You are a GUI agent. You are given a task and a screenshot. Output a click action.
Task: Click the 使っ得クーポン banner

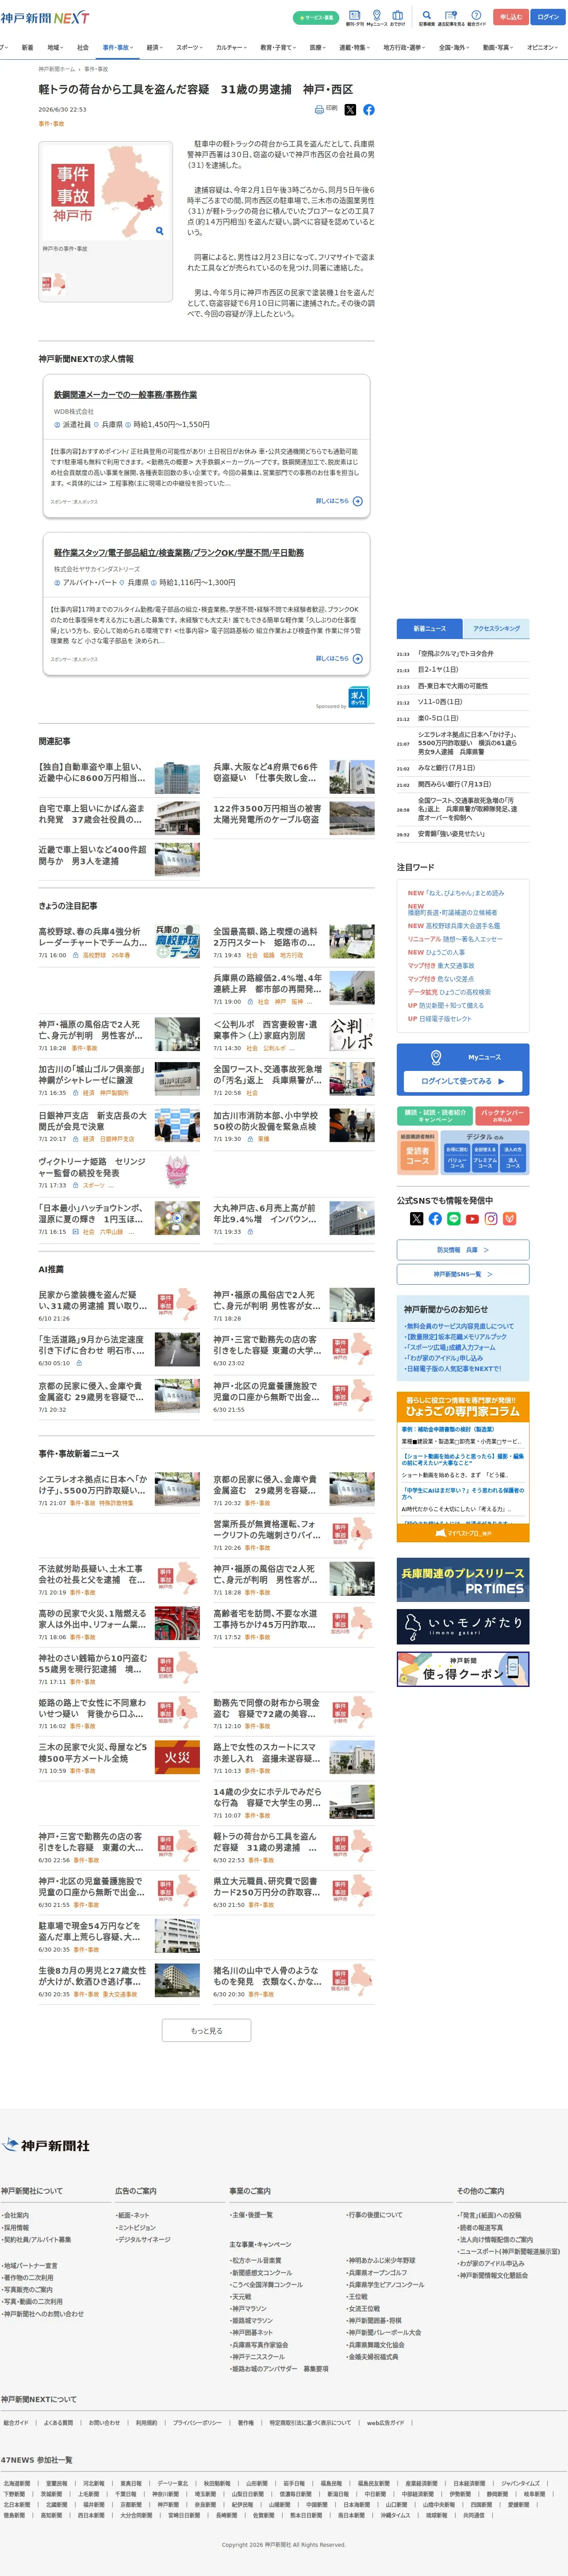point(463,1669)
